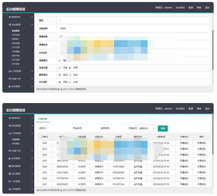Image resolution: width=217 pixels, height=196 pixels.
Task: Select 手动 radio for 翻页模式
Action: [70, 75]
